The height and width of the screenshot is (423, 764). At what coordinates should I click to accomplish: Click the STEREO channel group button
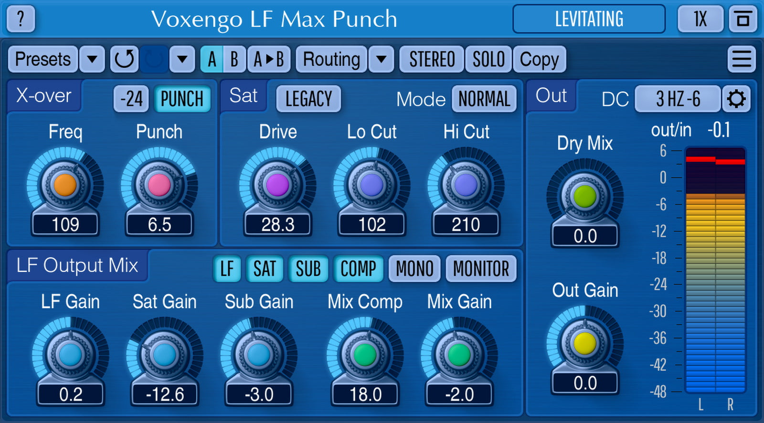click(432, 59)
